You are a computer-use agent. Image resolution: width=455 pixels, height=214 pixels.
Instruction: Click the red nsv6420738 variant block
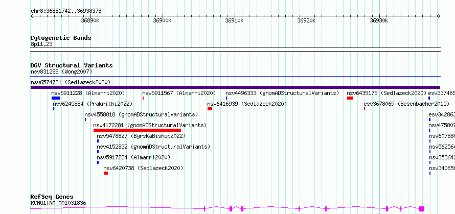tap(106, 173)
